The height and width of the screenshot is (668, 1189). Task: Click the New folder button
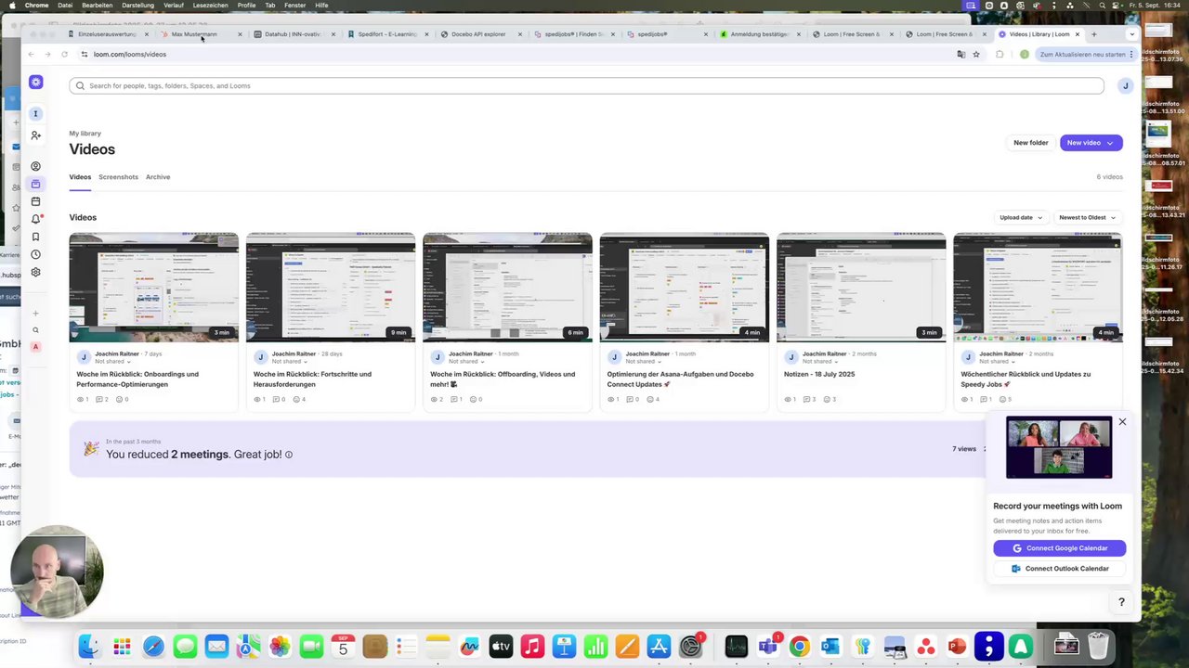(x=1030, y=143)
